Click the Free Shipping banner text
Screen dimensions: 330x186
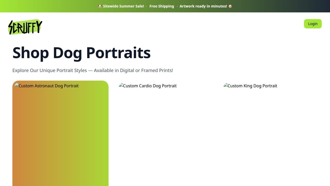pos(162,6)
